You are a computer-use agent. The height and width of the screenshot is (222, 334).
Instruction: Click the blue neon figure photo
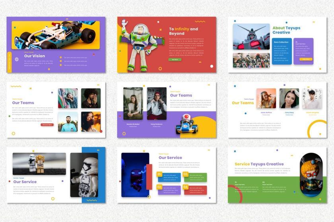coord(135,175)
